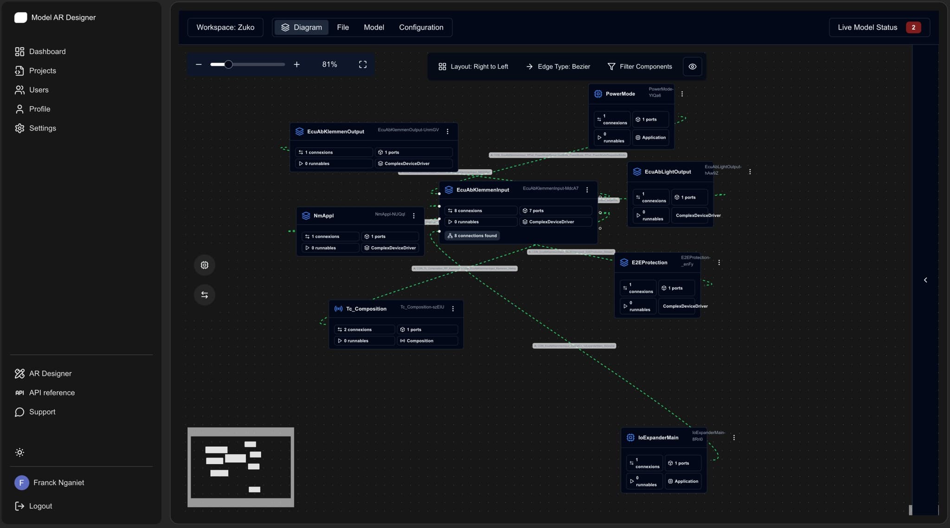The height and width of the screenshot is (528, 950).
Task: Click the zoom in plus icon
Action: [297, 64]
